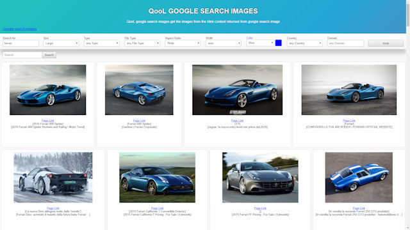The width and height of the screenshot is (410, 230).
Task: Open the camouflaged Ferrari Dino in snow thumbnail
Action: (x=53, y=178)
